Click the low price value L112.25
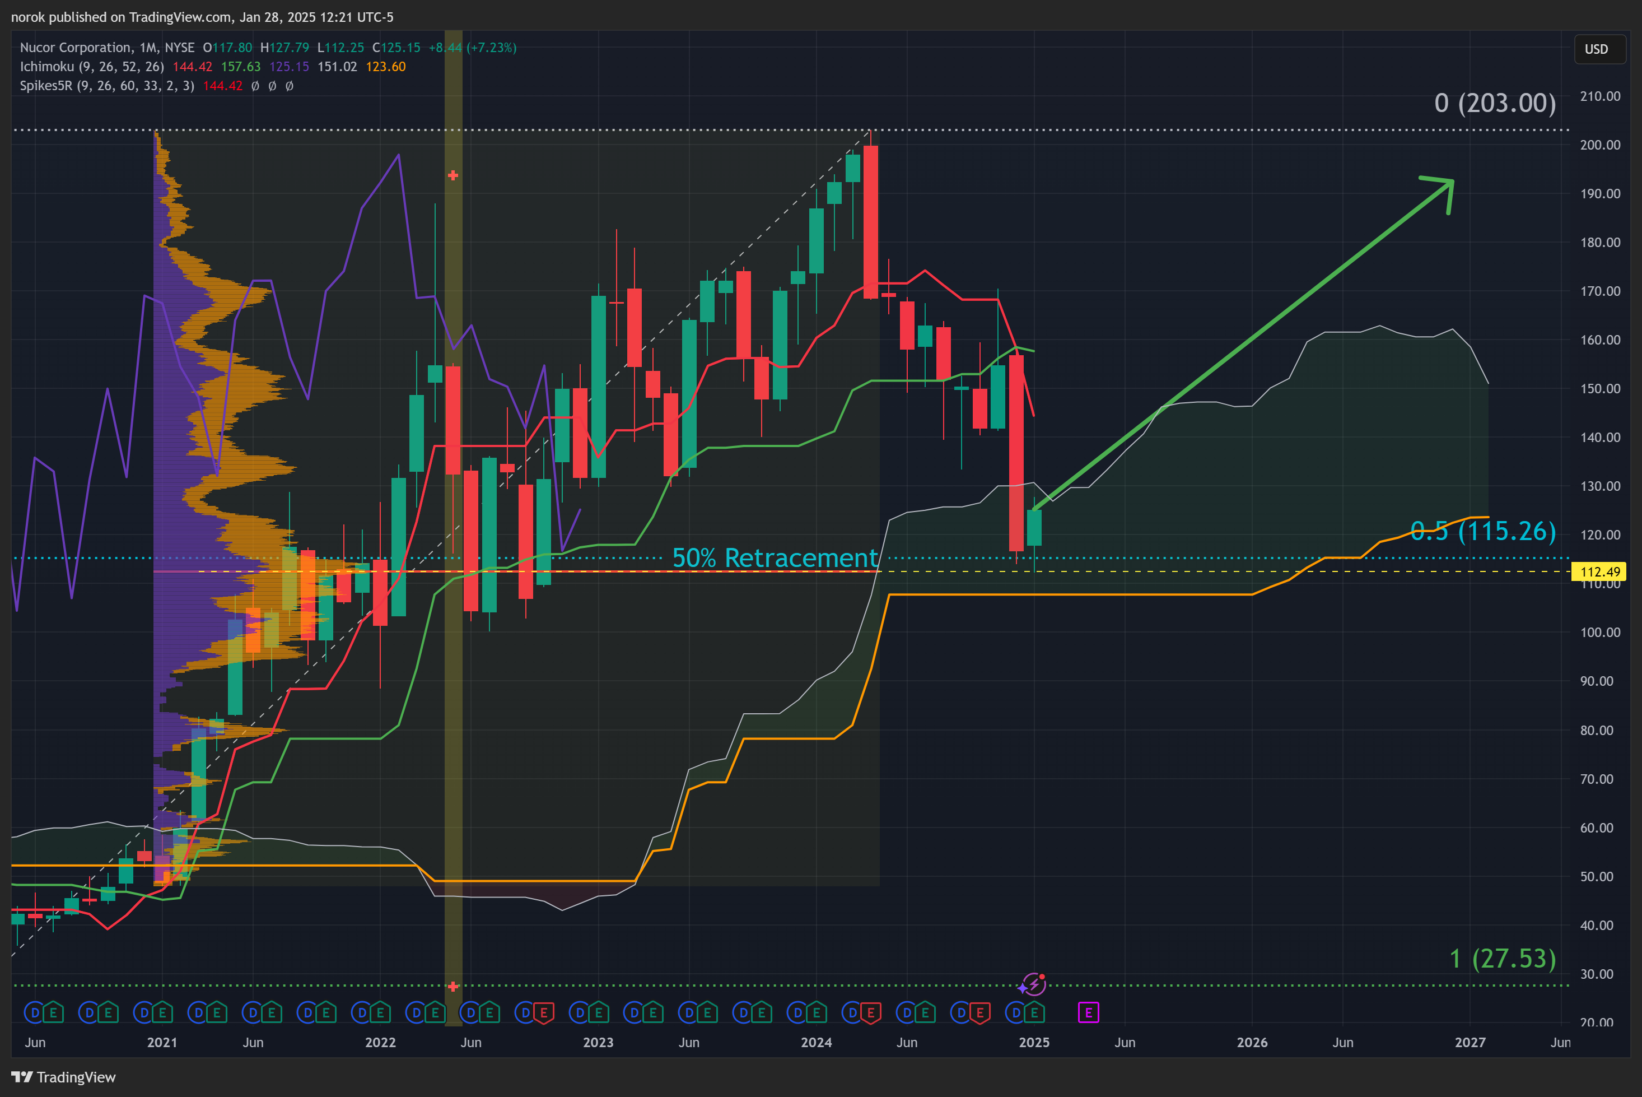 (340, 48)
